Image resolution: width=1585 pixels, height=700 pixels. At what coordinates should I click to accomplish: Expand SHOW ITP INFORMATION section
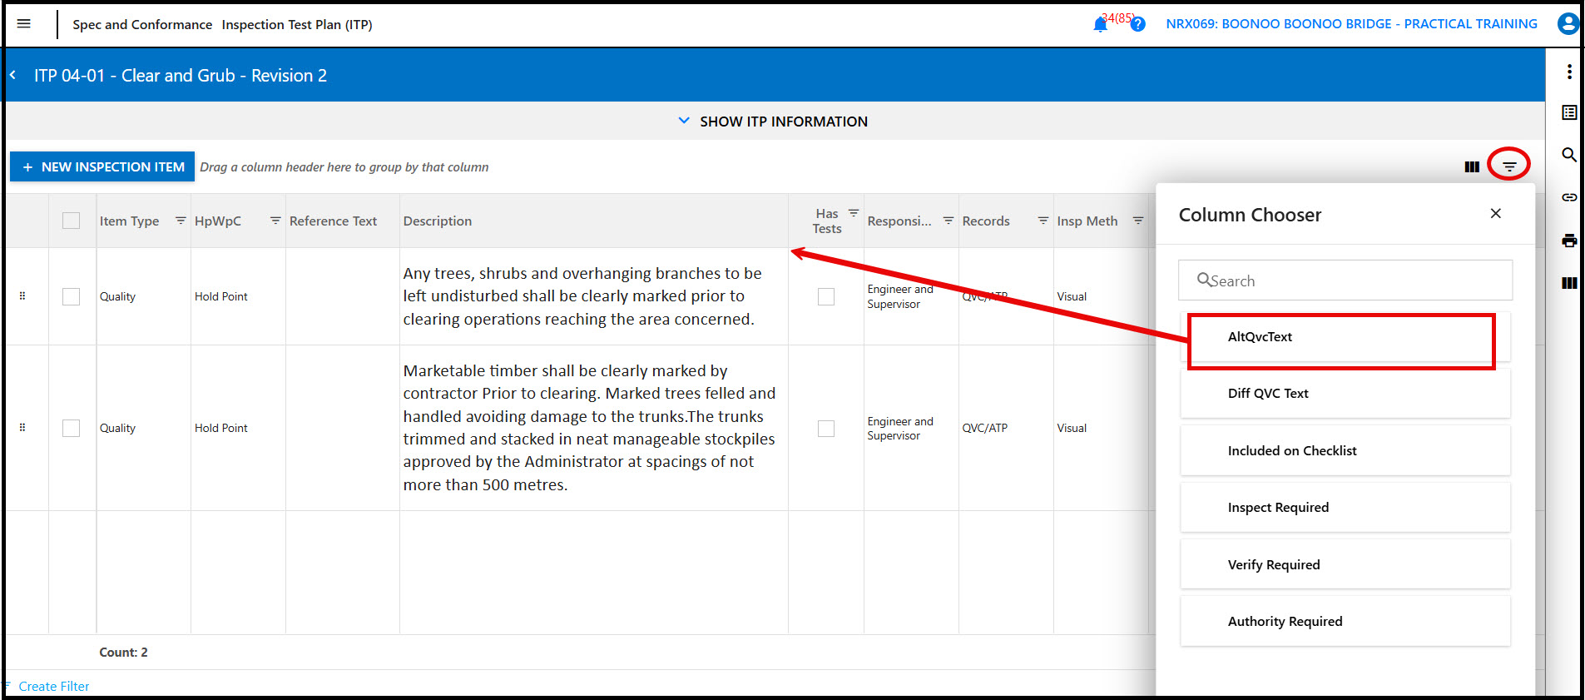773,122
